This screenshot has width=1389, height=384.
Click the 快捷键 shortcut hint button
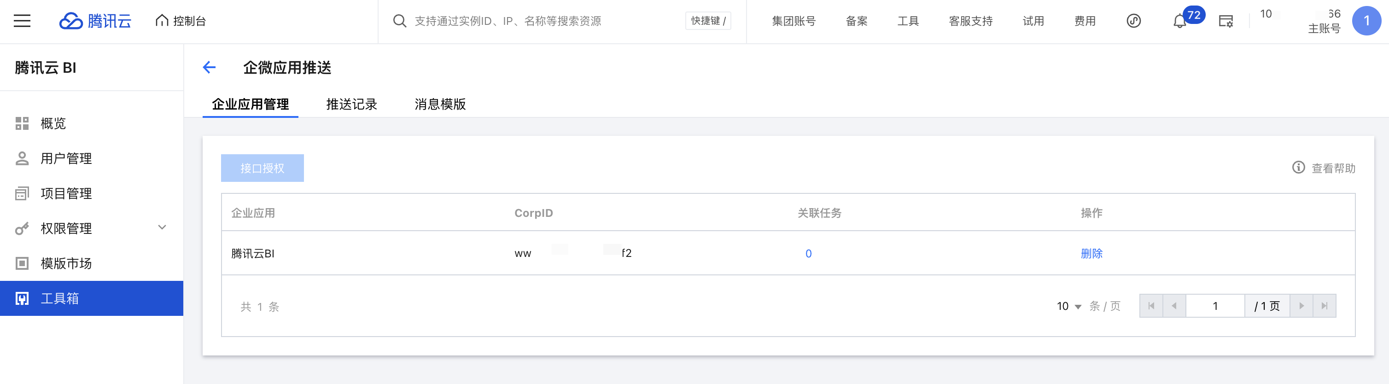pyautogui.click(x=708, y=21)
